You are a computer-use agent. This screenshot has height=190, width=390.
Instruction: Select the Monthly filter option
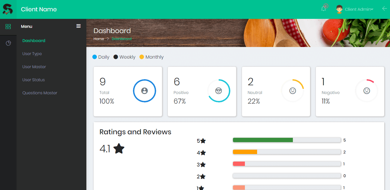pos(152,57)
